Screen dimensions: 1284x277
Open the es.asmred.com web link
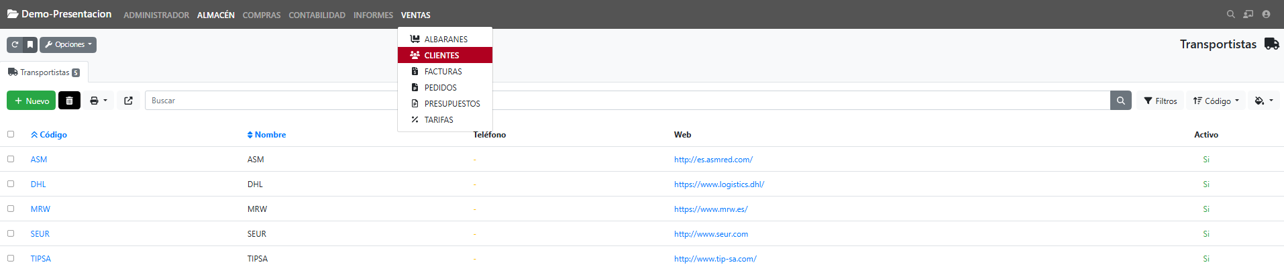coord(713,160)
